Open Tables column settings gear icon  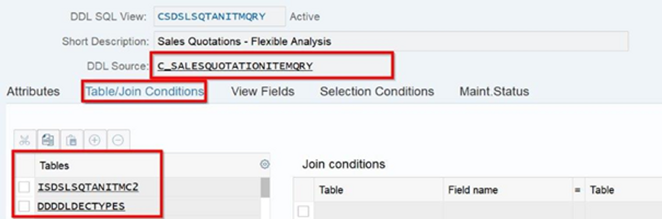tap(265, 164)
